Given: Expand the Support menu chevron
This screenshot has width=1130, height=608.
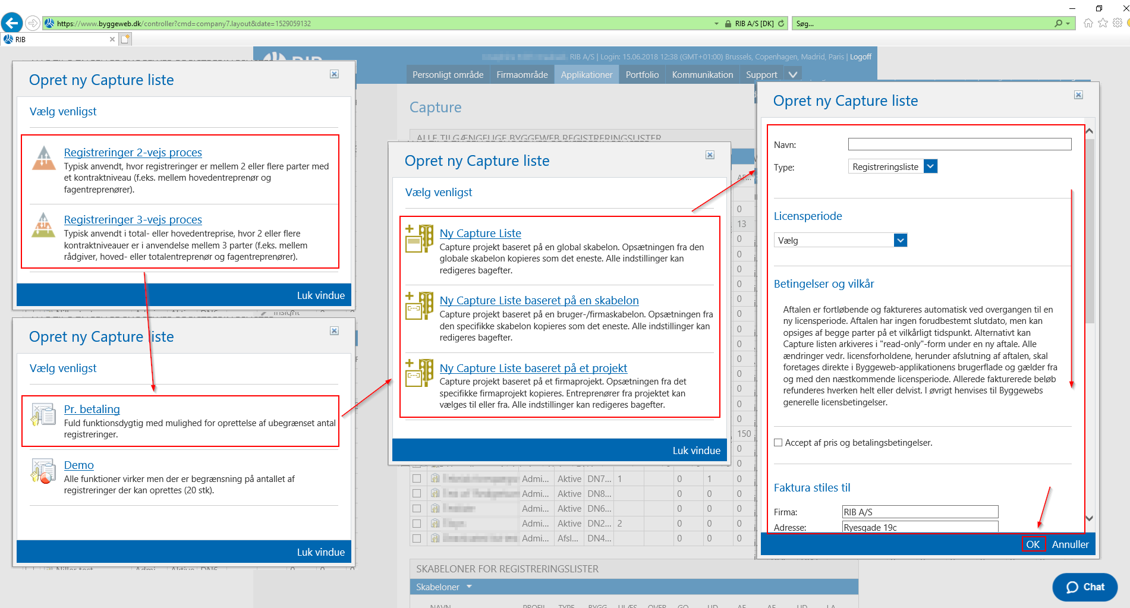Looking at the screenshot, I should [792, 74].
